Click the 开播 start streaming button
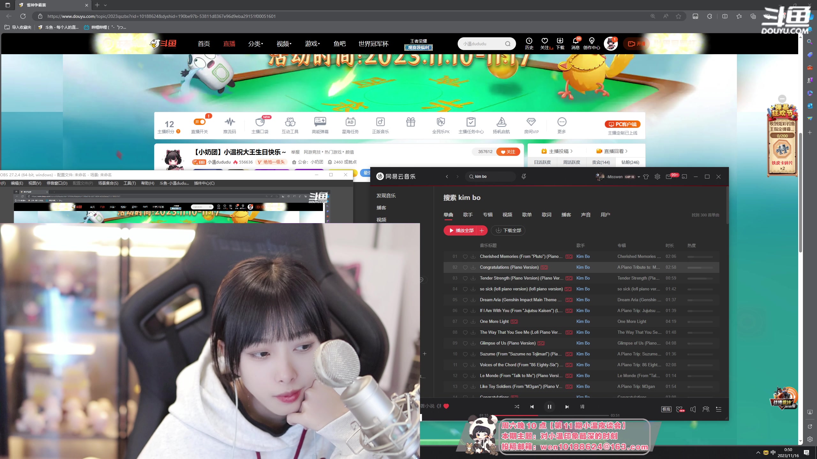The width and height of the screenshot is (817, 459). 636,44
